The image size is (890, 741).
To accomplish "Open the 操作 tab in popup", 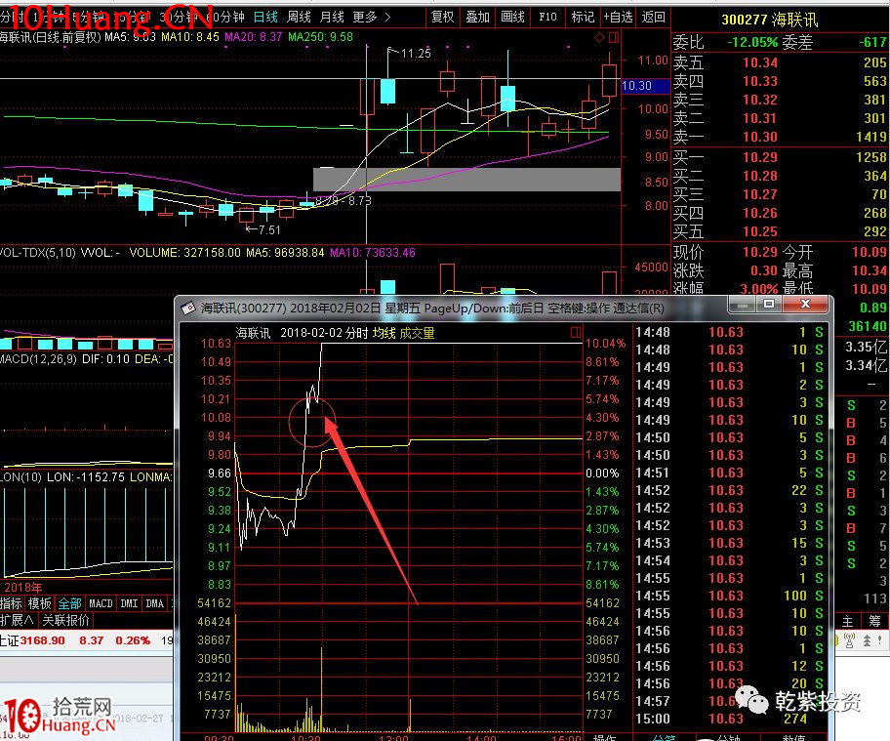I will tap(604, 737).
